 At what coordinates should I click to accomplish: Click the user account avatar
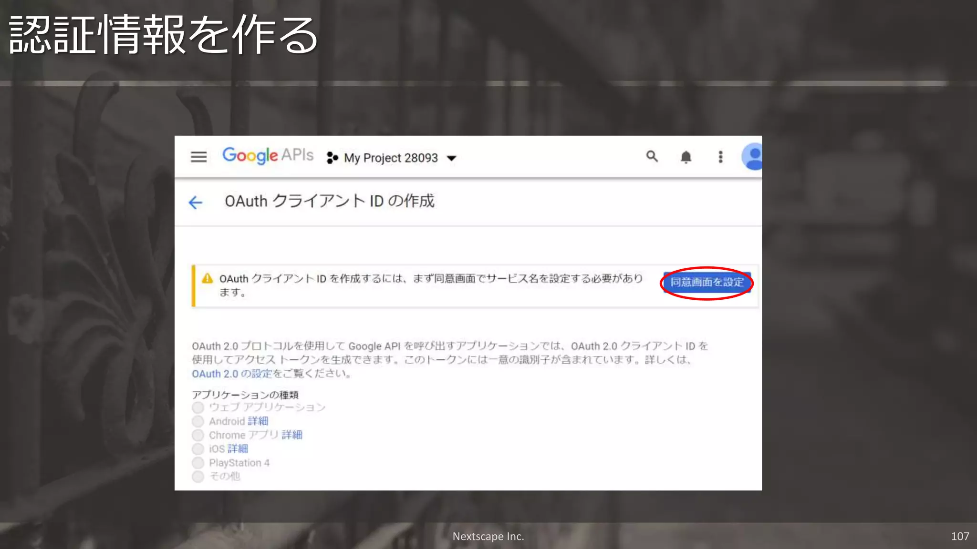752,156
